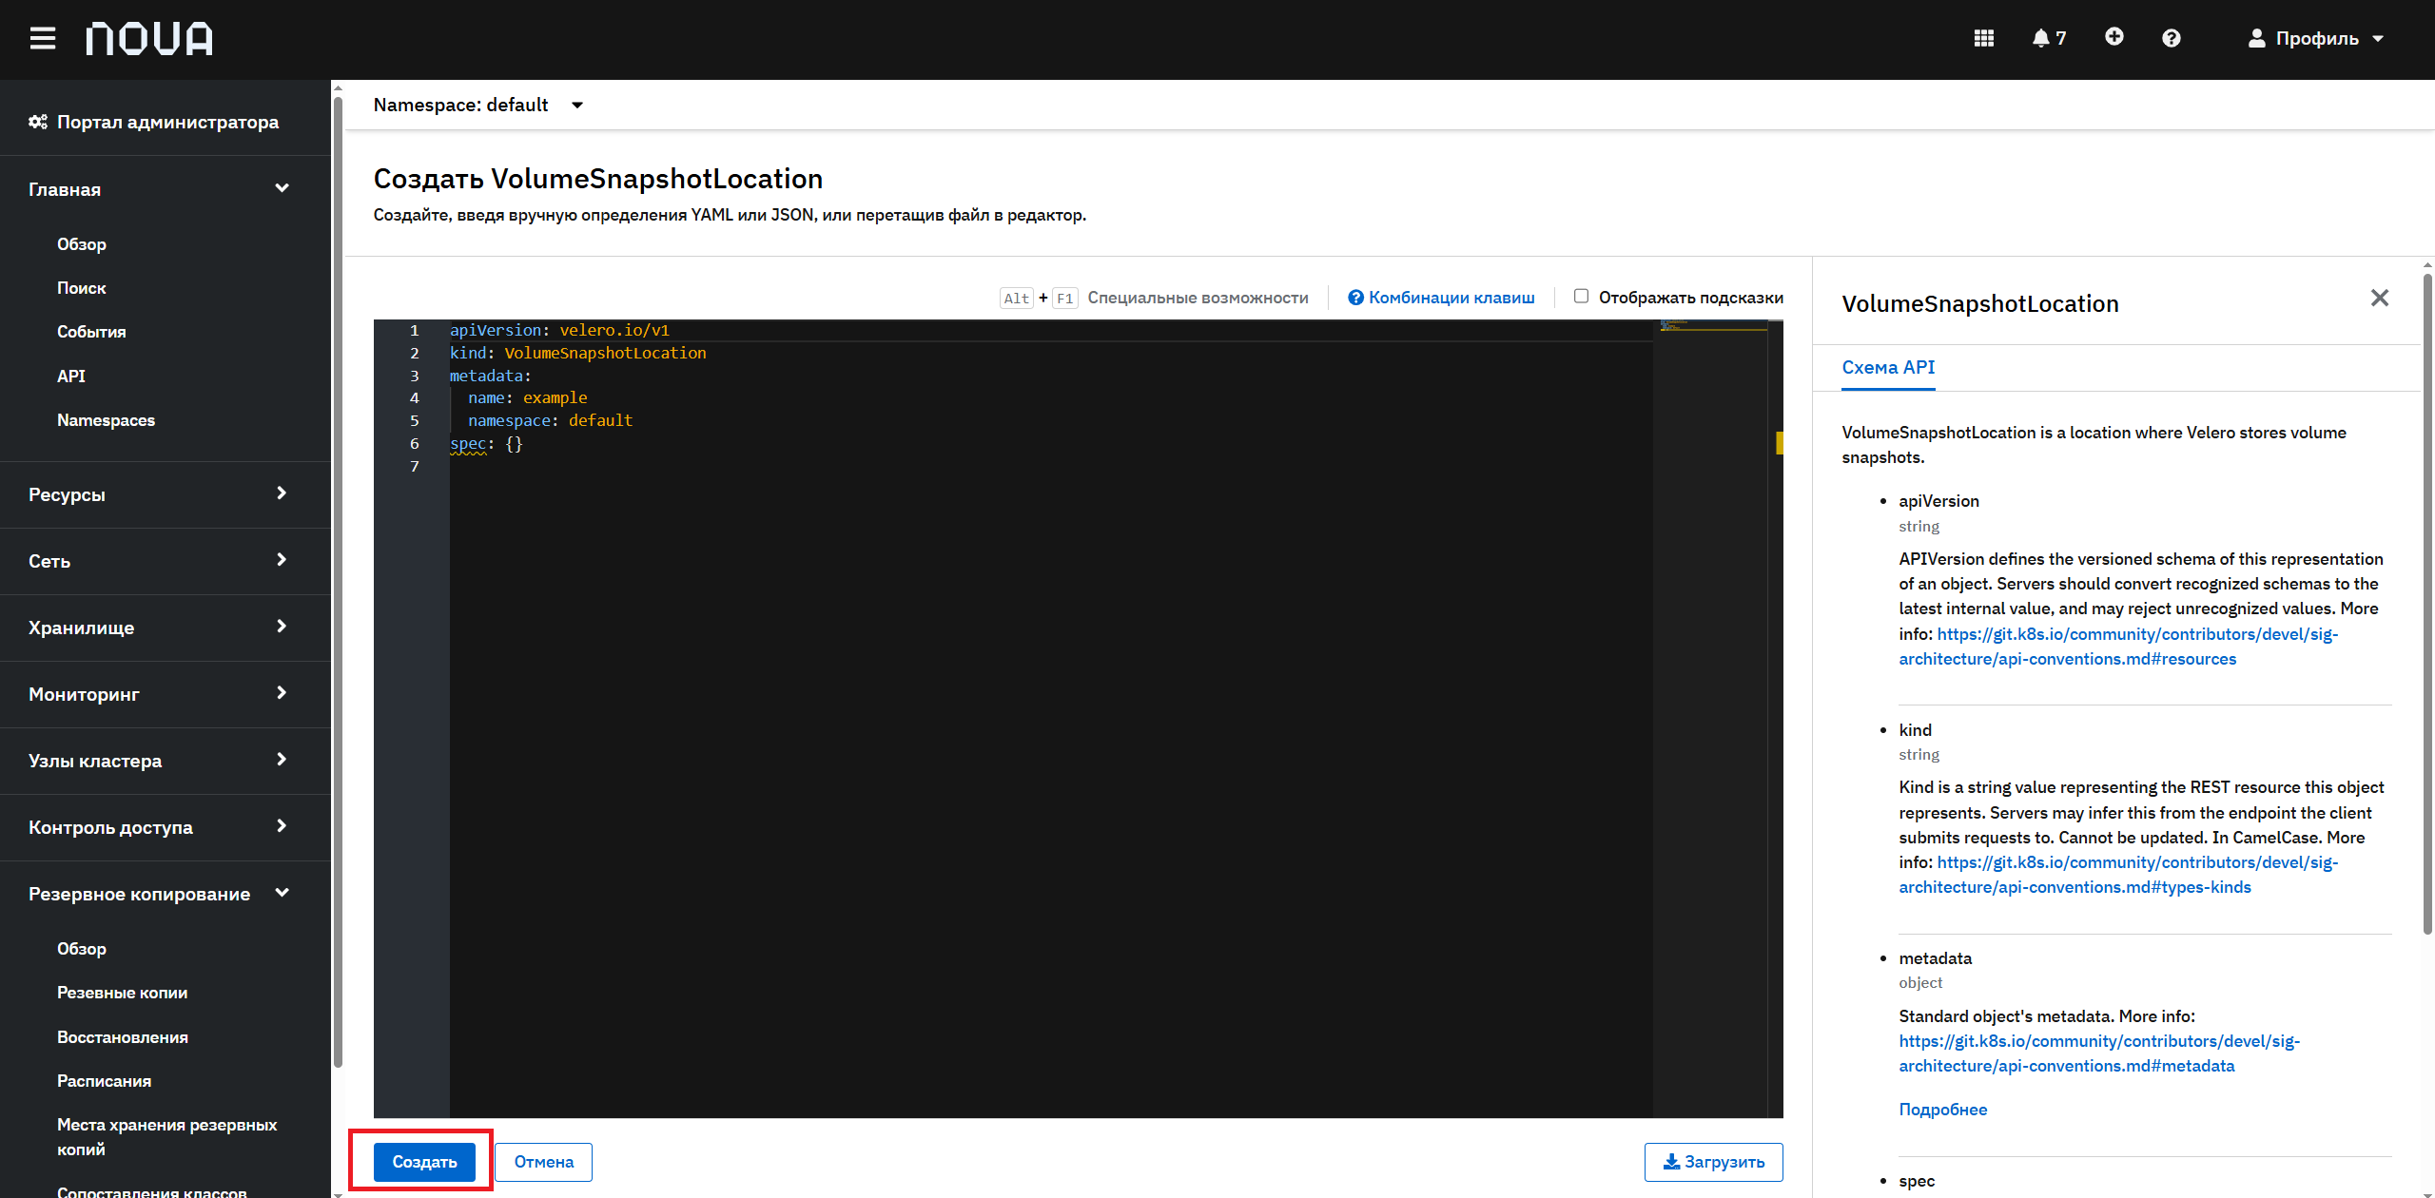Screen dimensions: 2435x1198
Task: Click the kind: VolumeSnapshotLocation line
Action: click(578, 354)
